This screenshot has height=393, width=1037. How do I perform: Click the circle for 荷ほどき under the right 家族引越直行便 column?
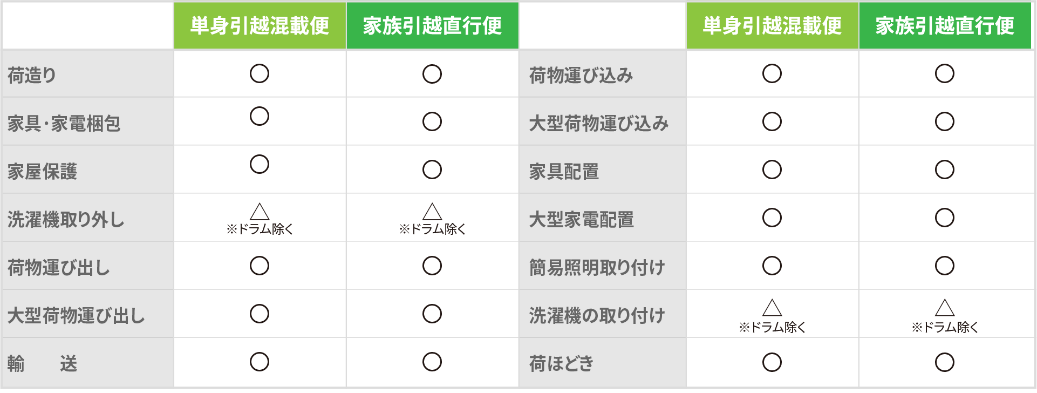click(x=945, y=362)
